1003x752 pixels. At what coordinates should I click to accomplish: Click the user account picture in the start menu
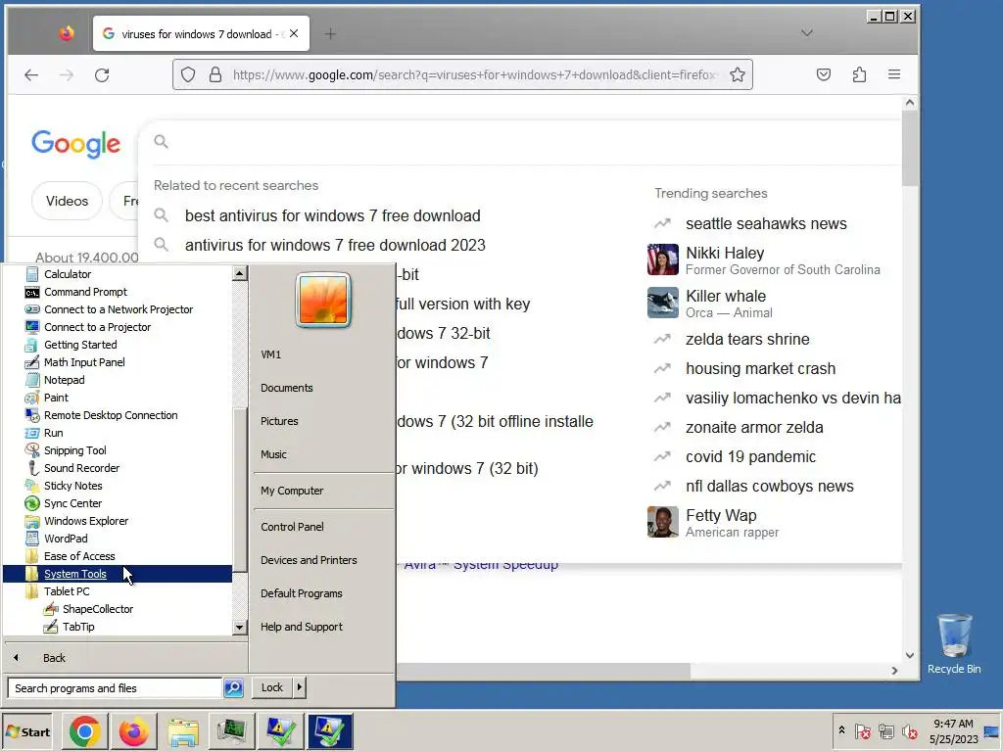pyautogui.click(x=323, y=300)
